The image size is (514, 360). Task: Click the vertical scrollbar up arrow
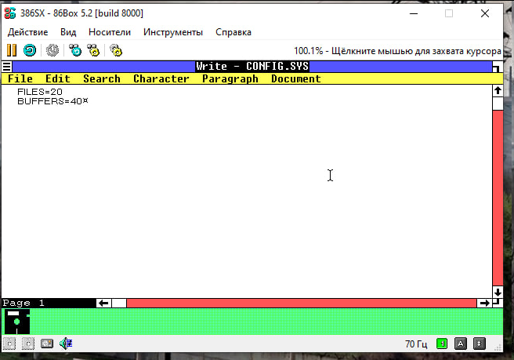(497, 91)
